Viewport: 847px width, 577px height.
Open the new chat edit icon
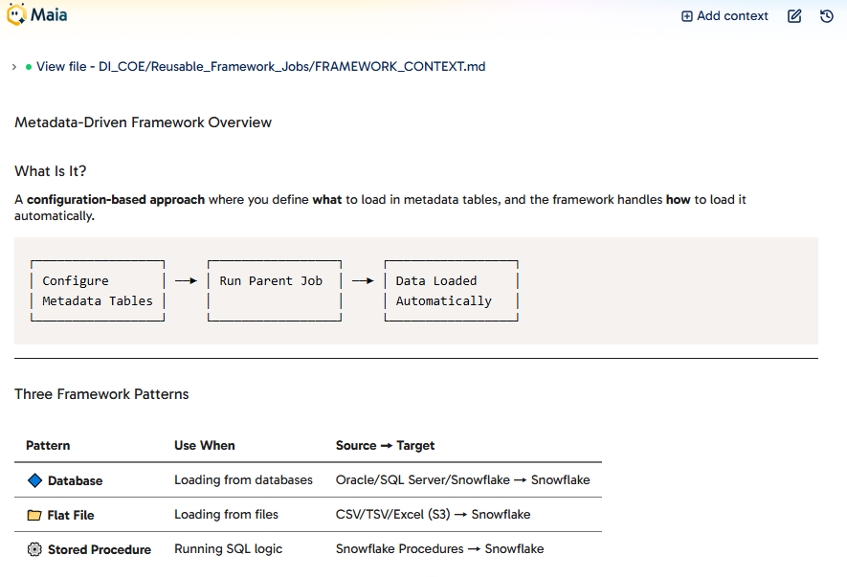(x=794, y=16)
